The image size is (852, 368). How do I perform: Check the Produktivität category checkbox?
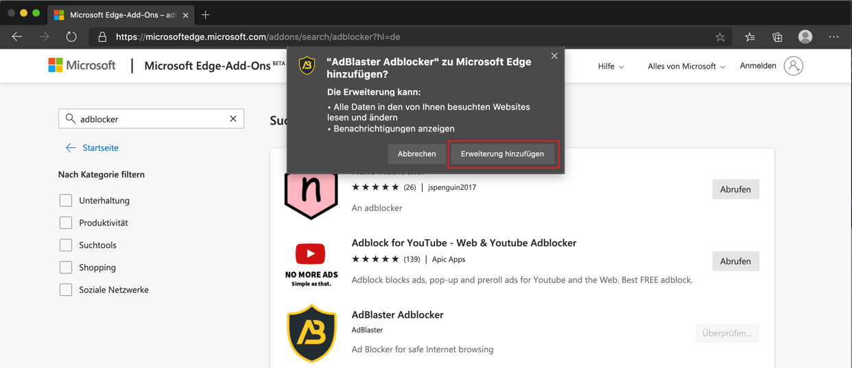point(66,223)
